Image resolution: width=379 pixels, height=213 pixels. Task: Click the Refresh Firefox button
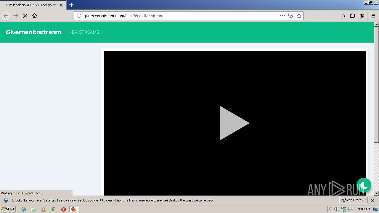353,200
